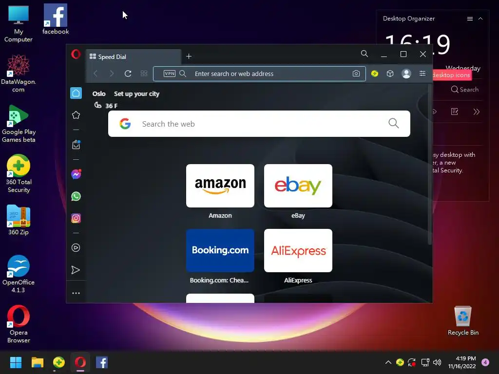Click the Opera page vertical scrollbar

pyautogui.click(x=430, y=164)
